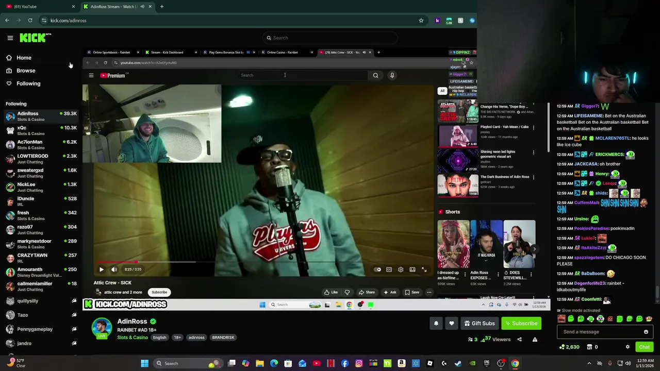Save the video to a playlist
This screenshot has width=660, height=371.
(412, 292)
